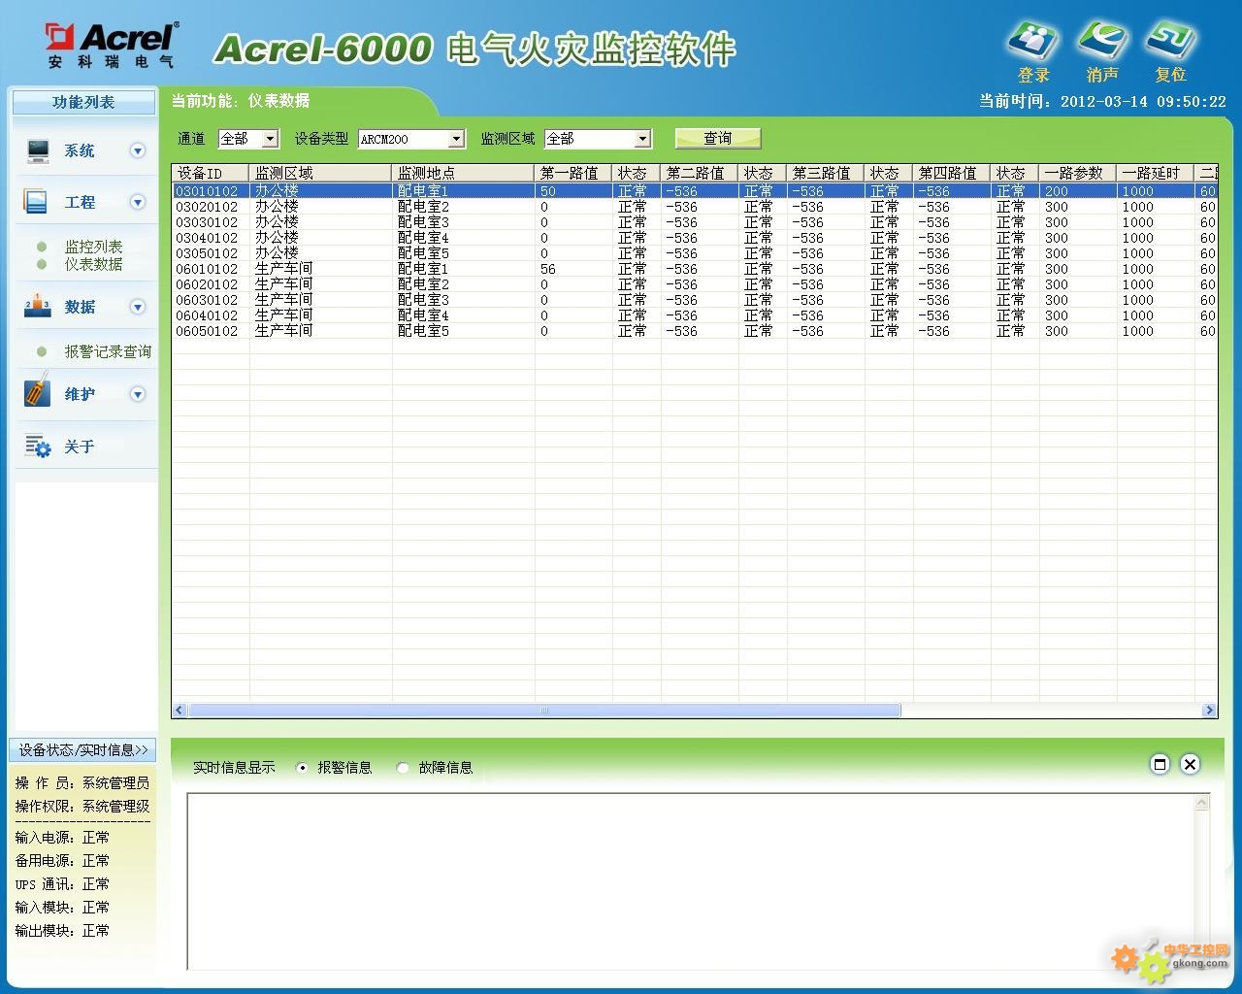Select the 关于 menu label
This screenshot has height=994, width=1242.
point(80,447)
